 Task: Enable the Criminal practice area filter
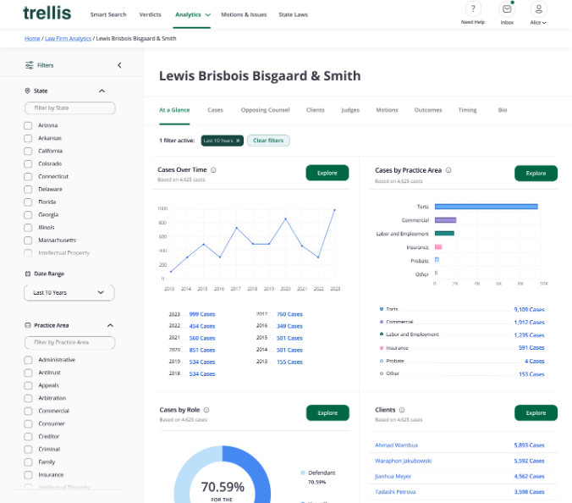point(28,450)
